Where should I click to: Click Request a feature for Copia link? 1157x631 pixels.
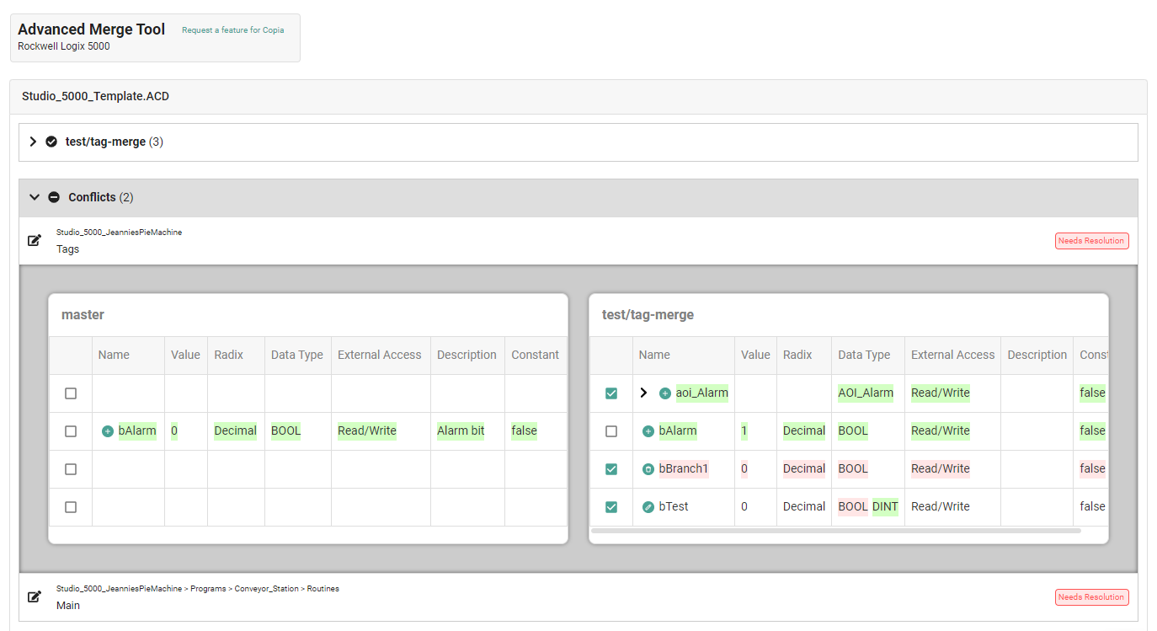(232, 30)
